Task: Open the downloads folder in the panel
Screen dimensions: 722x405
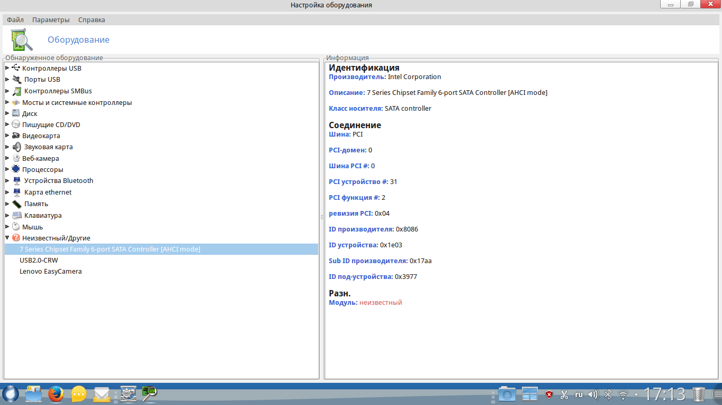Action: [x=507, y=394]
